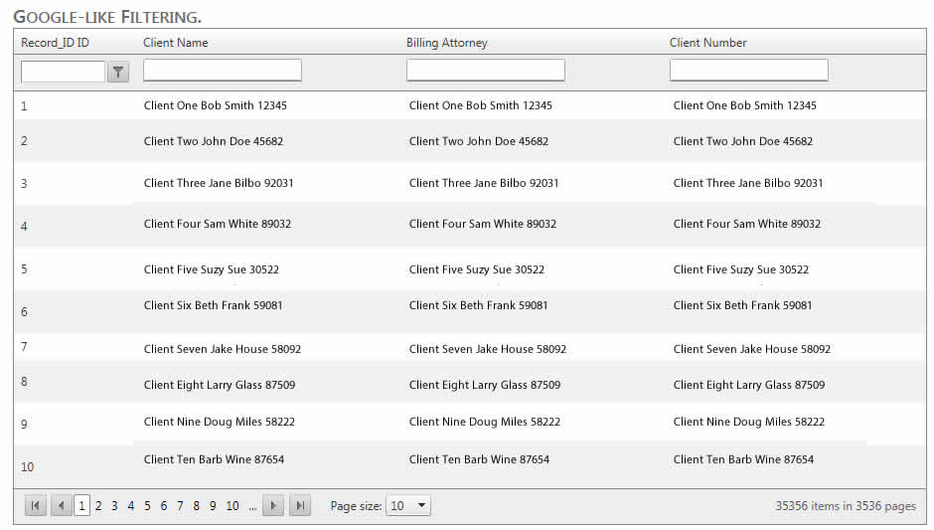Go to page 10 in the pager
The width and height of the screenshot is (934, 530).
[x=233, y=506]
